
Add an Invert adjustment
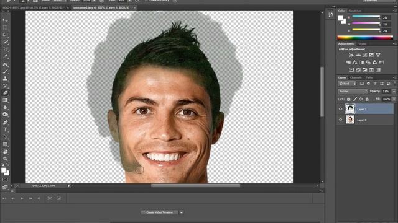[351, 70]
